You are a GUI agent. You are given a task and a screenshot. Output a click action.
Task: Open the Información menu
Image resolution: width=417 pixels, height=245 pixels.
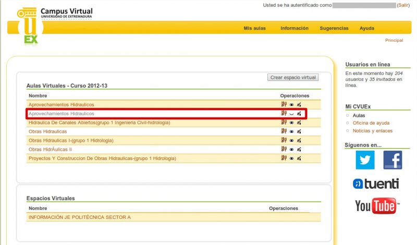coord(295,28)
